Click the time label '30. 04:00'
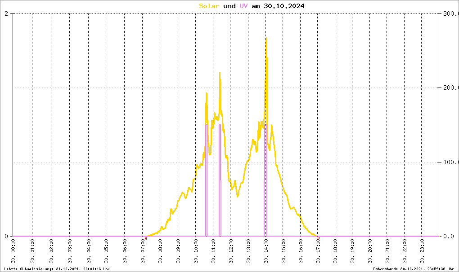Image resolution: width=459 pixels, height=272 pixels. [x=88, y=251]
